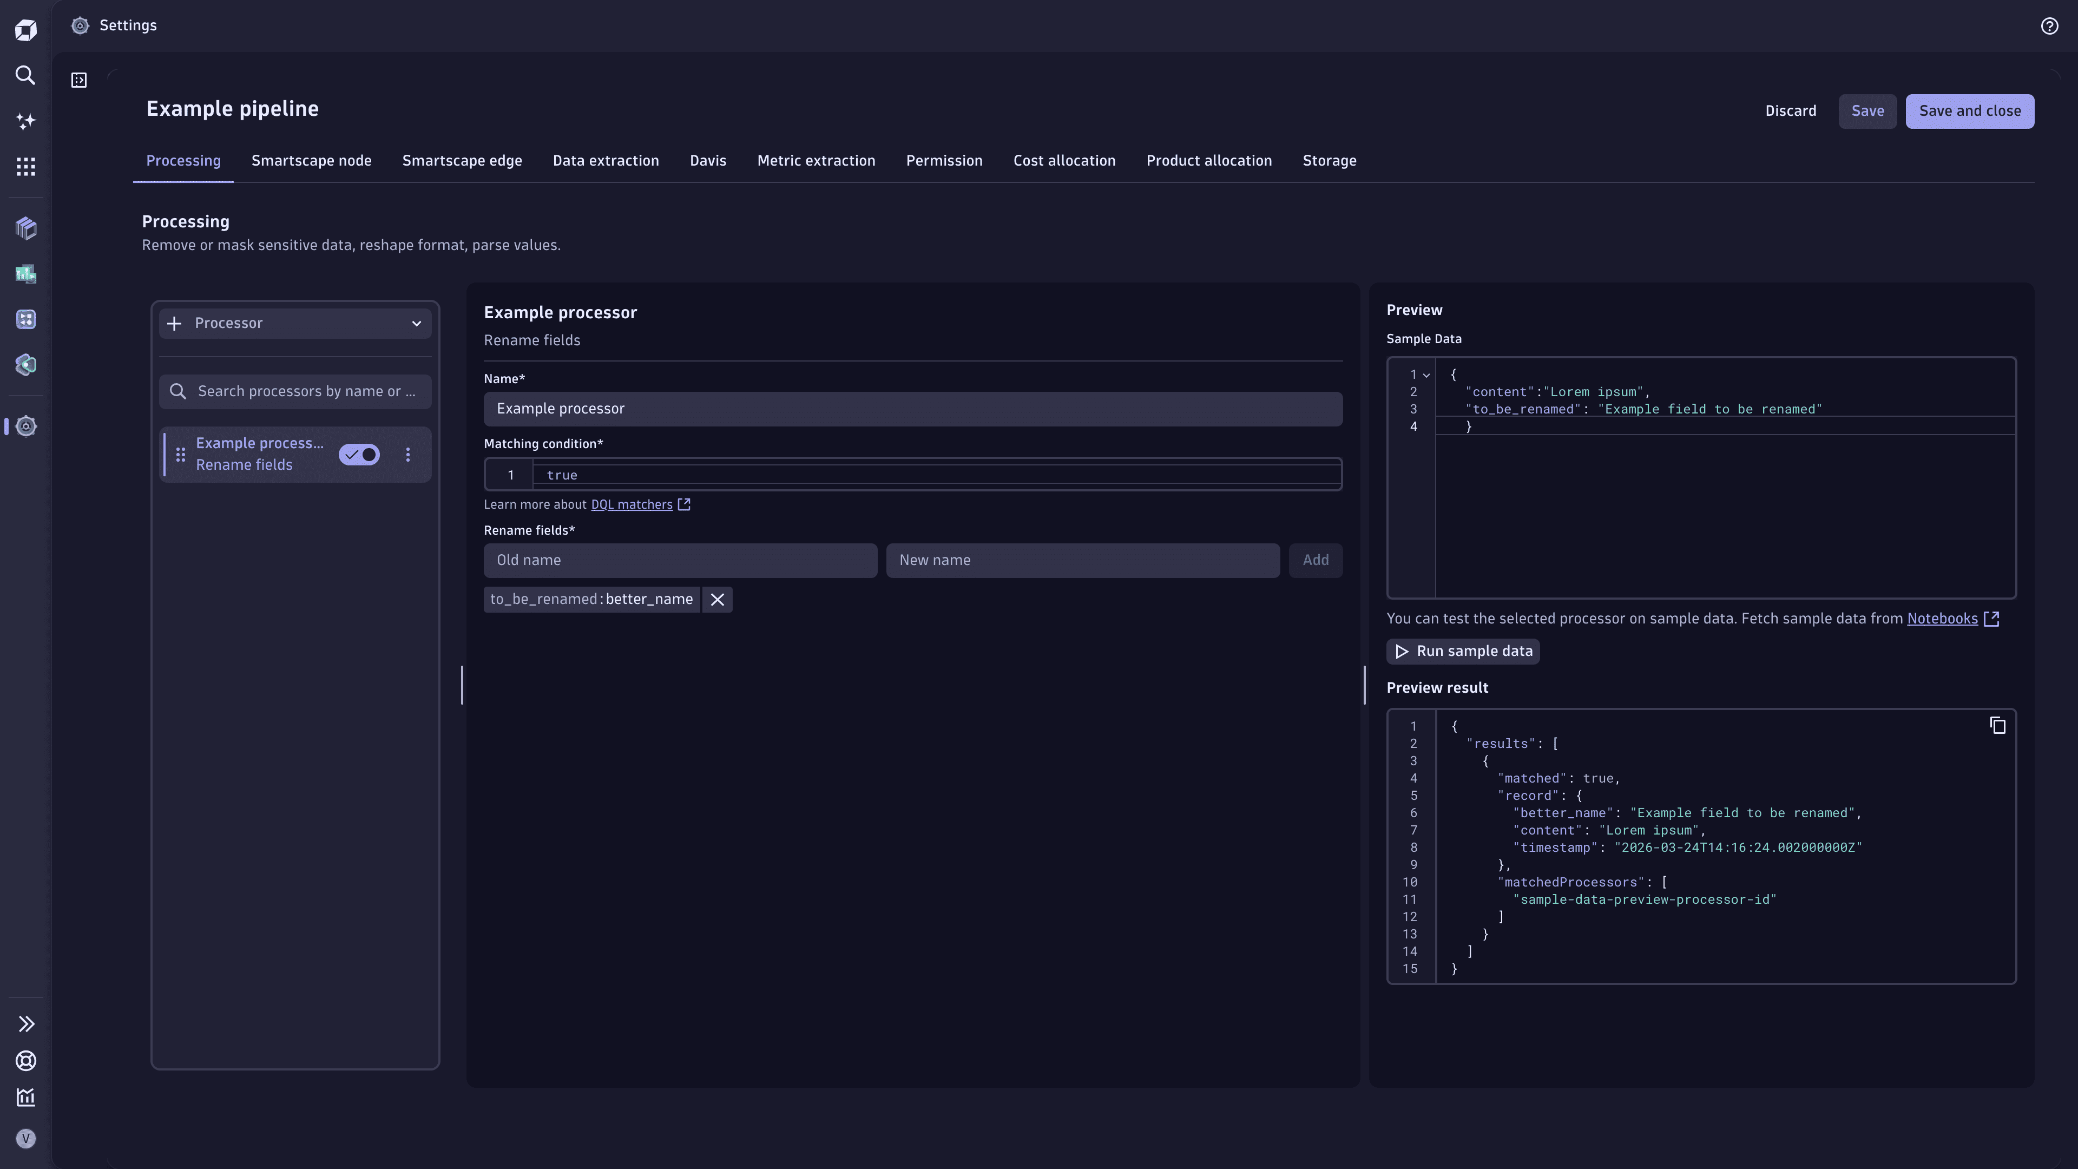This screenshot has height=1169, width=2078.
Task: Open the Dashboards icon in sidebar
Action: (x=25, y=273)
